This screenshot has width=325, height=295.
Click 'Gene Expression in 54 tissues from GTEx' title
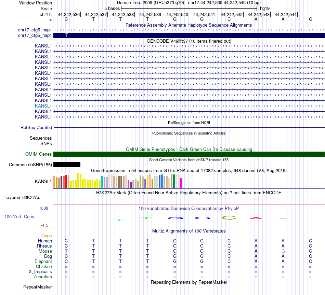189,170
